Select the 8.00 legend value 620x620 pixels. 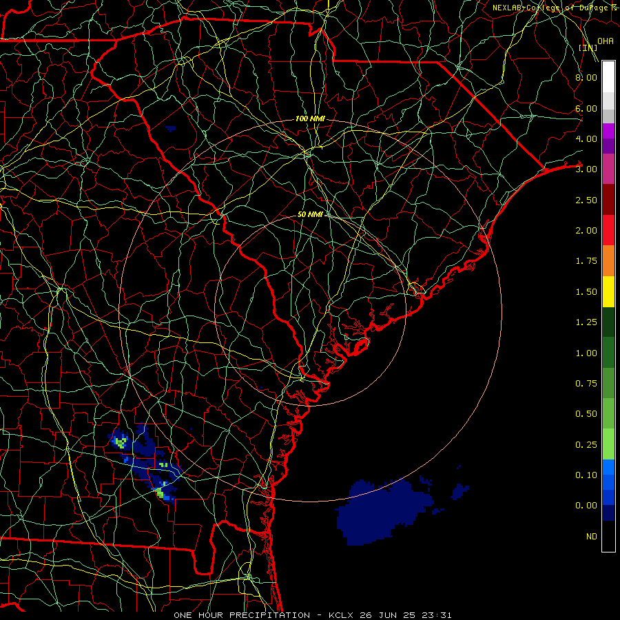point(586,77)
